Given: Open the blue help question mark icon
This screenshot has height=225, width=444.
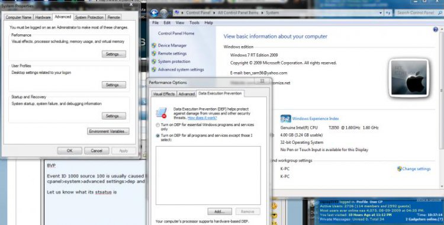Looking at the screenshot, I should tap(436, 29).
